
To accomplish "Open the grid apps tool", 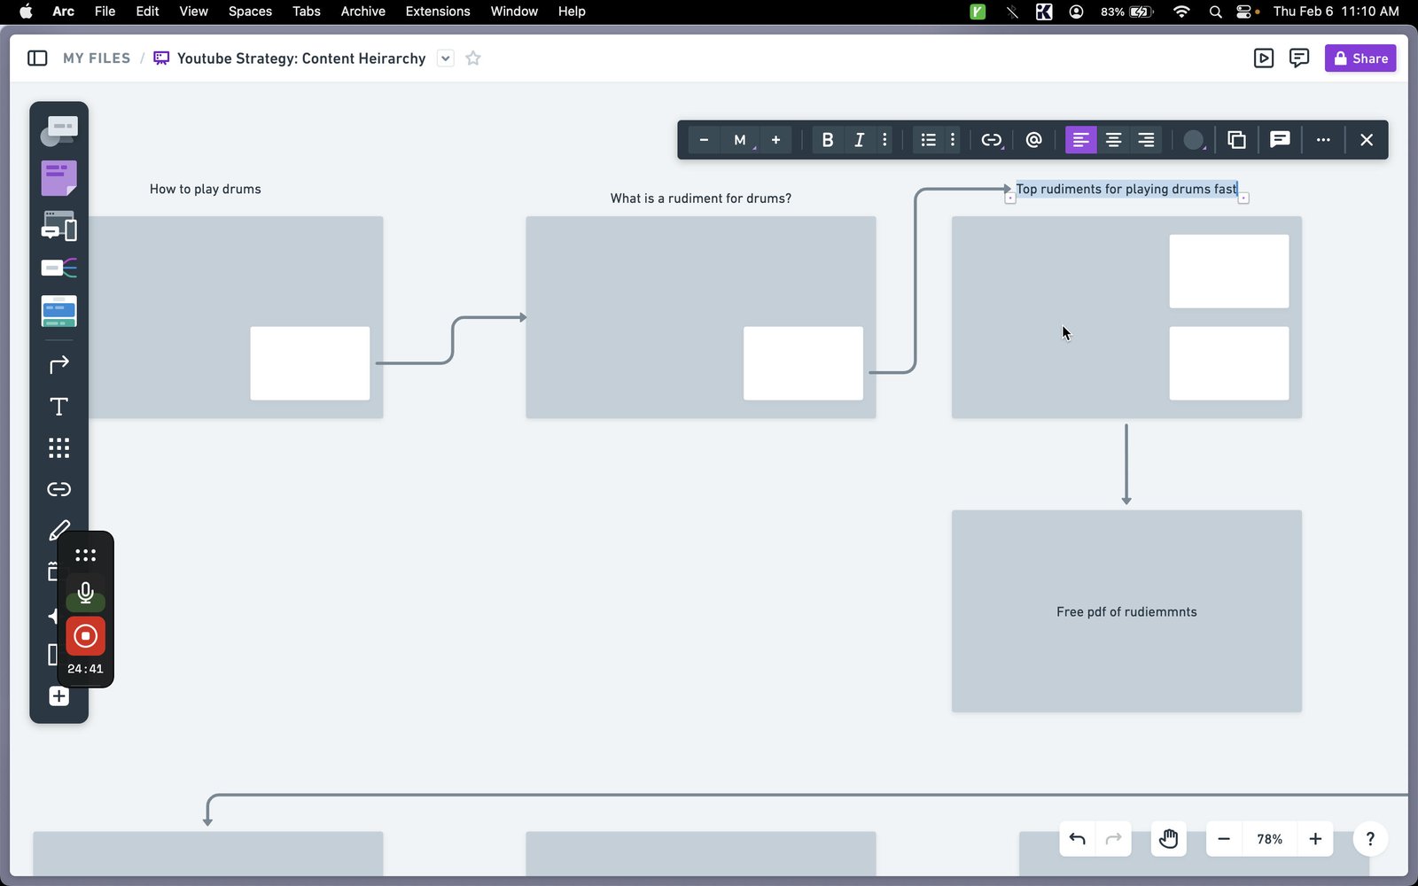I will click(x=58, y=447).
